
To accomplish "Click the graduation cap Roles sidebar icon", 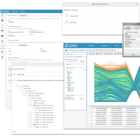I will click(2, 31).
